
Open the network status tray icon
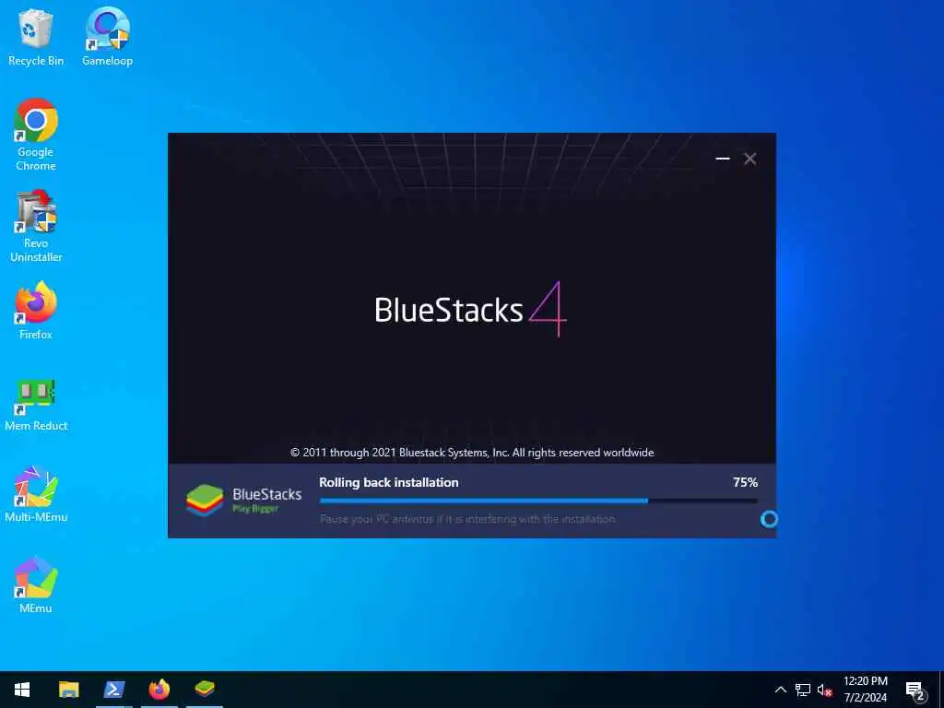[803, 690]
